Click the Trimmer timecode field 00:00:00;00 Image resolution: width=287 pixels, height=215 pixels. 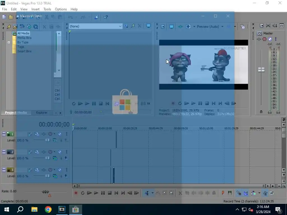[x=83, y=112]
